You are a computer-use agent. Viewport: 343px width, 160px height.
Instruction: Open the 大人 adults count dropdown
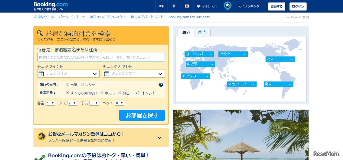point(72,103)
